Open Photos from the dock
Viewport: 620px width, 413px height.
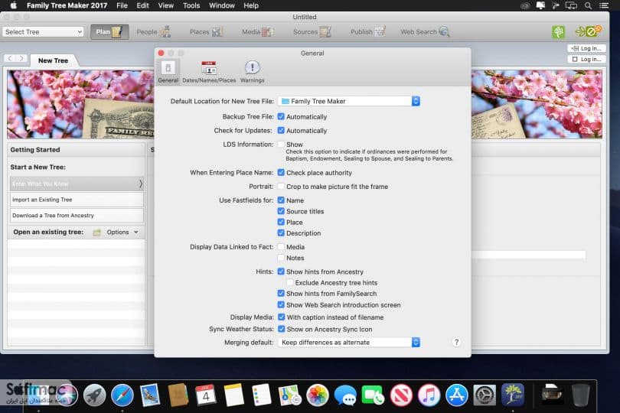[x=318, y=395]
